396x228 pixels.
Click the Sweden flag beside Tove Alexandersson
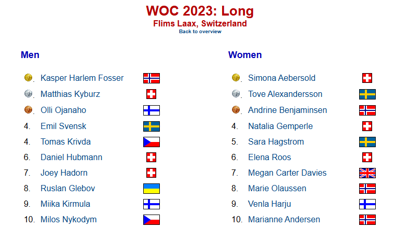[367, 94]
